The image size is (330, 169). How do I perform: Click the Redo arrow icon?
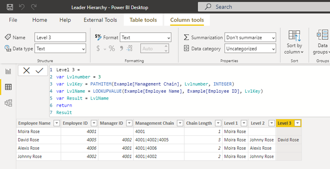[34, 7]
